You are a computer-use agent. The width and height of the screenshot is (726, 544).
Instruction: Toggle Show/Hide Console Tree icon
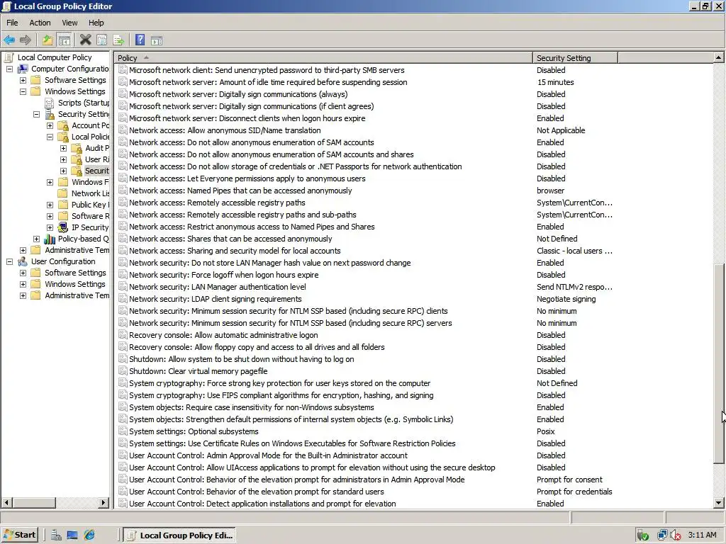[x=65, y=40]
